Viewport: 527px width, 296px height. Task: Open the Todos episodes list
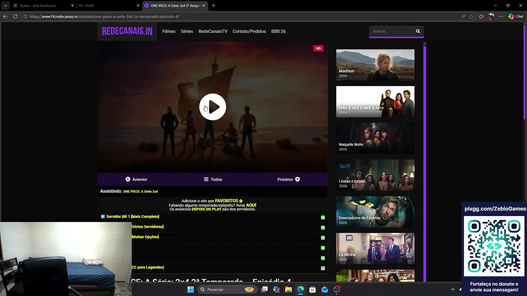coord(212,179)
